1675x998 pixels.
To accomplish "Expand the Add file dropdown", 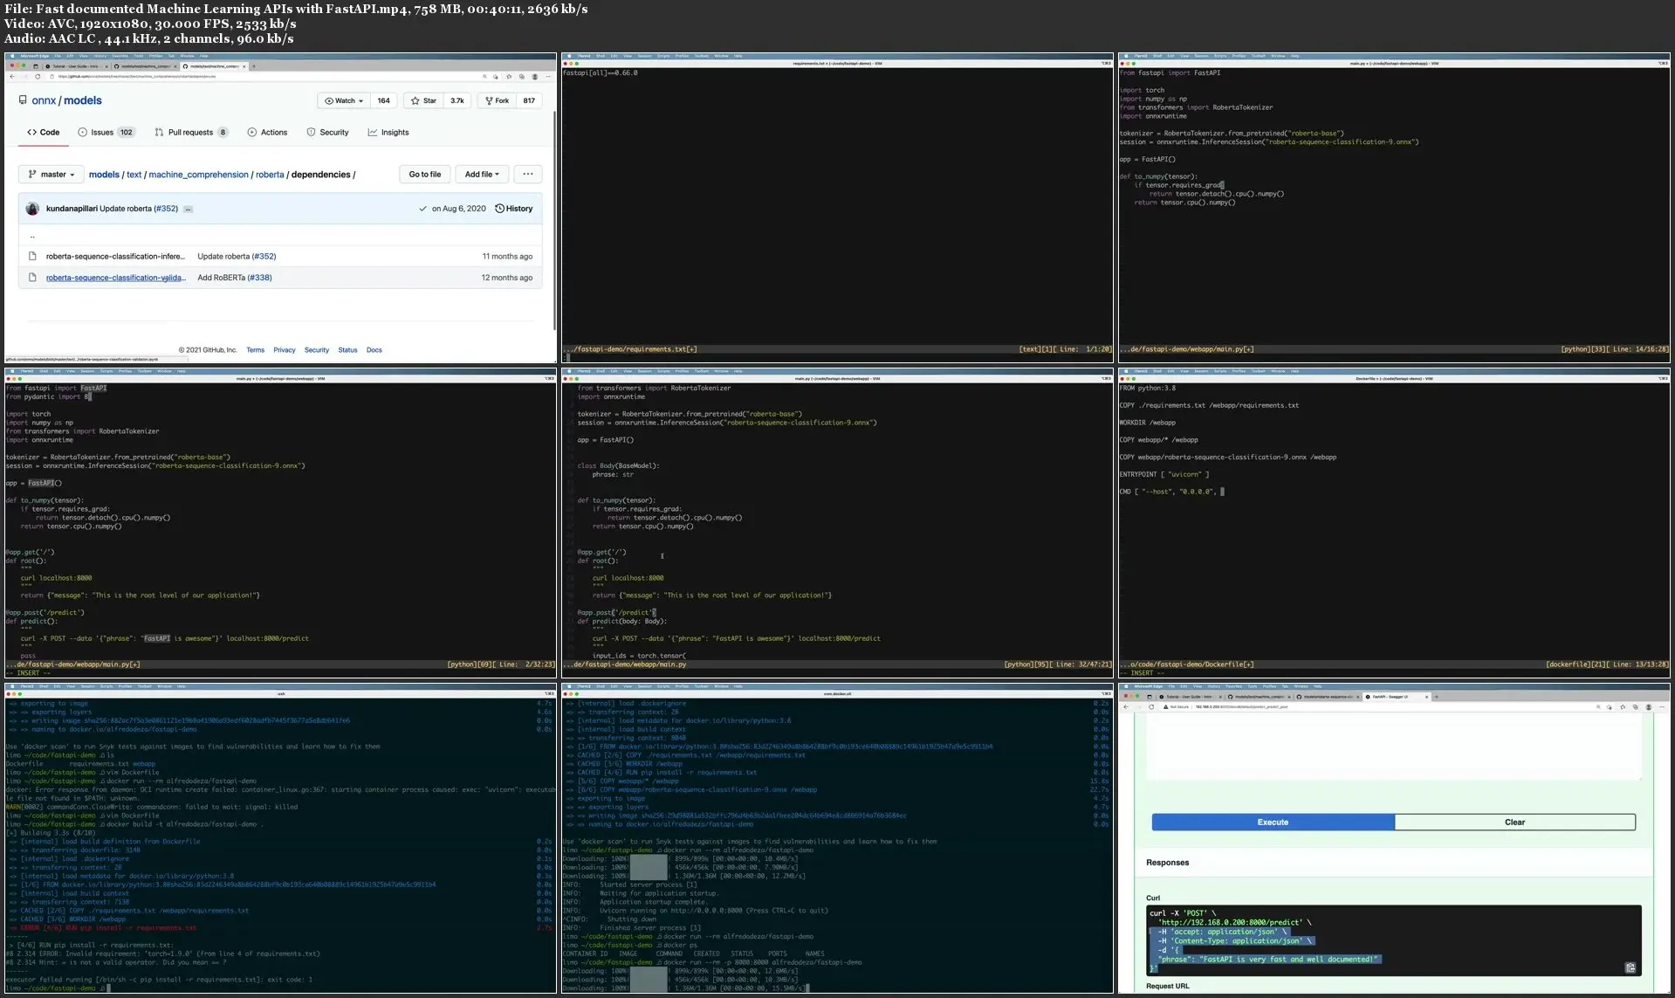I will (x=482, y=175).
